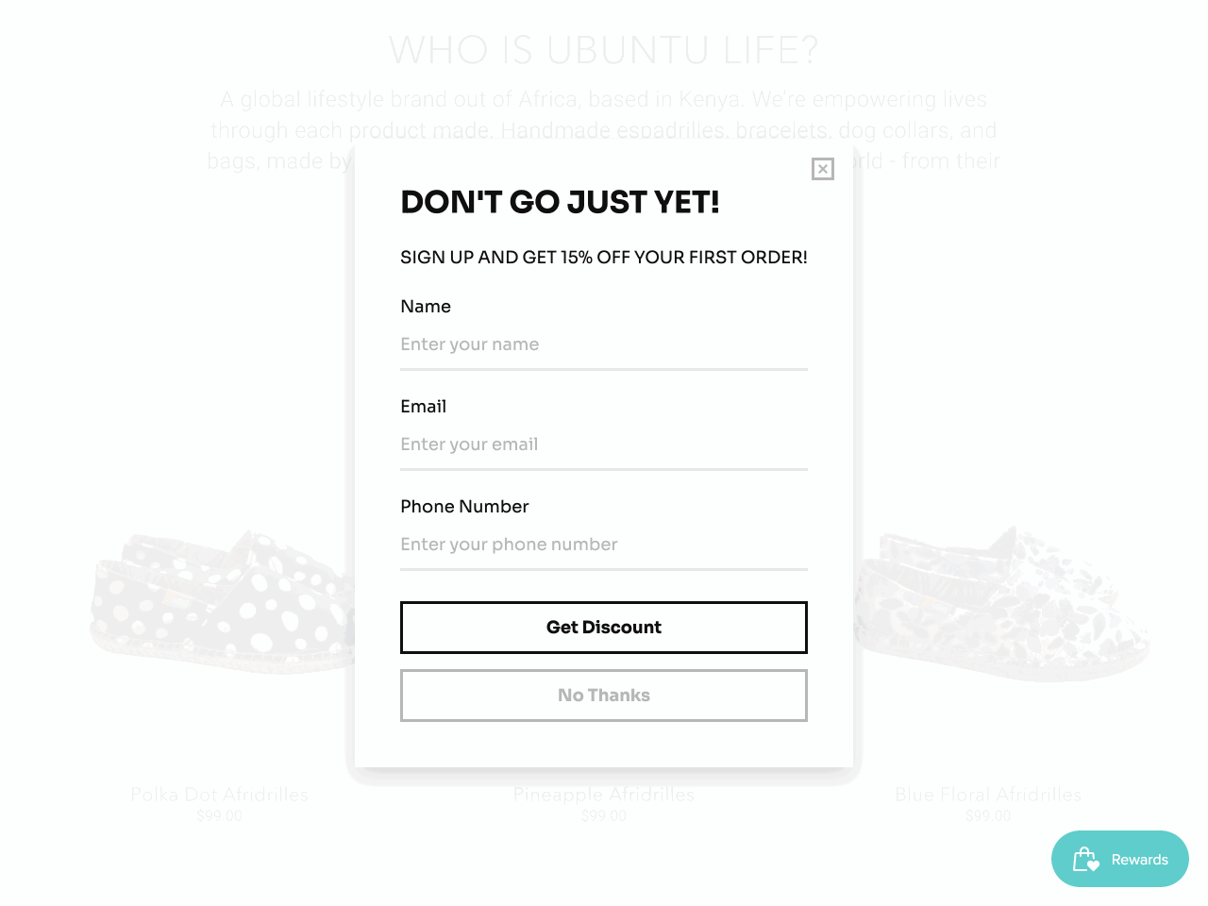Click the Name input field
The image size is (1208, 906).
click(604, 344)
